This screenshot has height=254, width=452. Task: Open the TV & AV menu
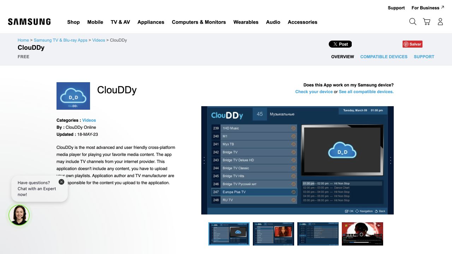click(120, 22)
